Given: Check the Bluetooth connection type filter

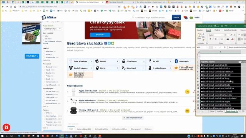Looking at the screenshot, I should (44, 95).
